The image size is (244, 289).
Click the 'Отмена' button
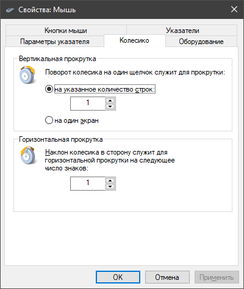[x=167, y=277]
